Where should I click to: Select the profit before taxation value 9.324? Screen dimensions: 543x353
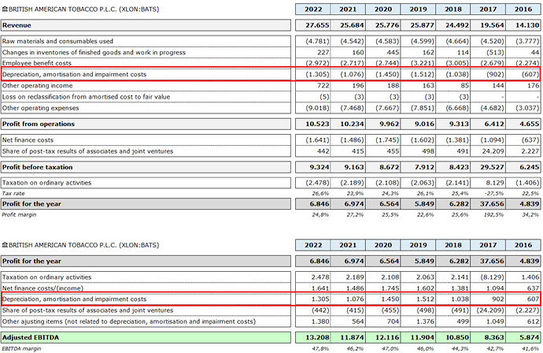320,167
